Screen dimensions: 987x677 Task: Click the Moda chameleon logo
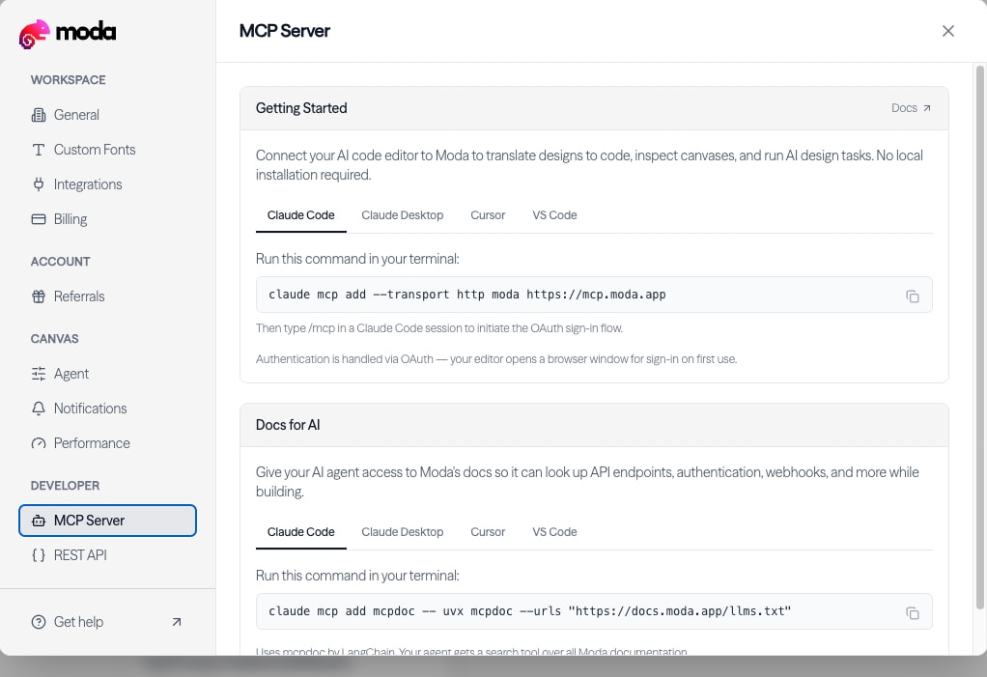[x=35, y=34]
